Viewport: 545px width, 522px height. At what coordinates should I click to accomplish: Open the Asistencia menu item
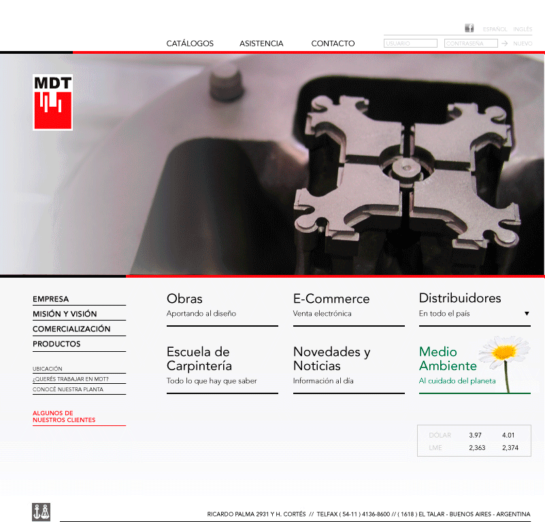(x=261, y=44)
